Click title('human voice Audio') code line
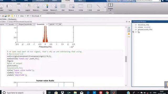This screenshot has height=94, width=168. (20, 70)
